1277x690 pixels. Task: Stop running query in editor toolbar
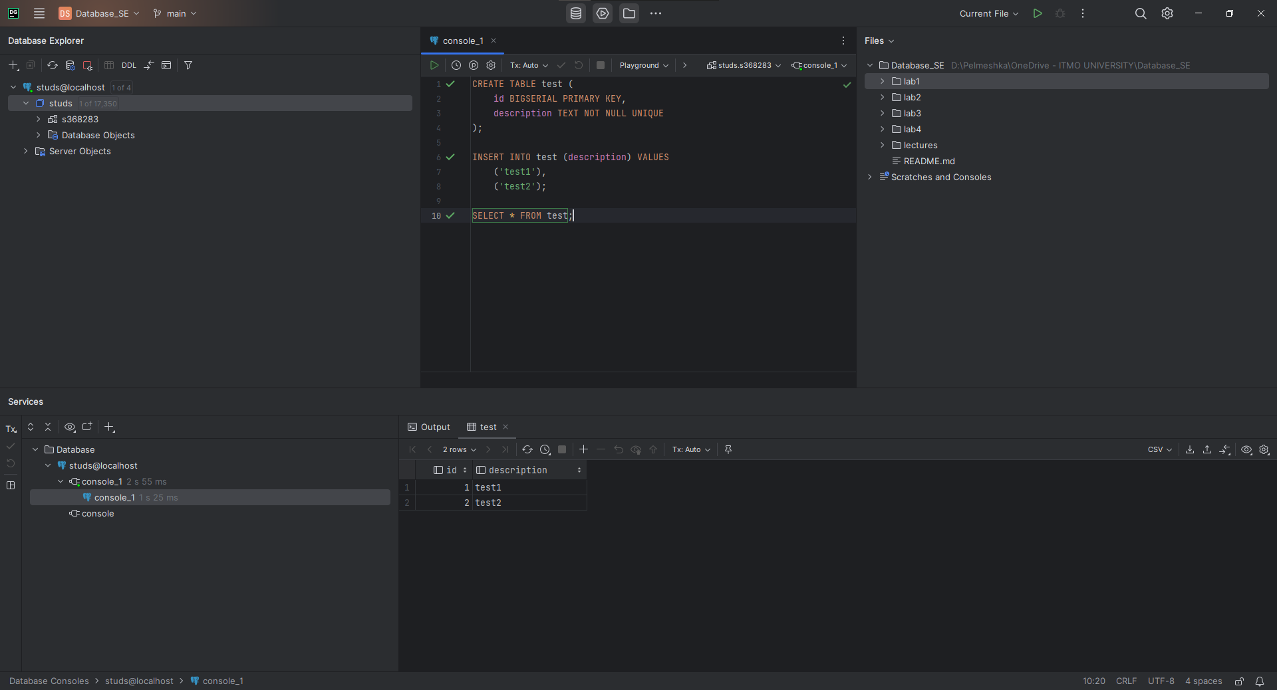click(601, 65)
